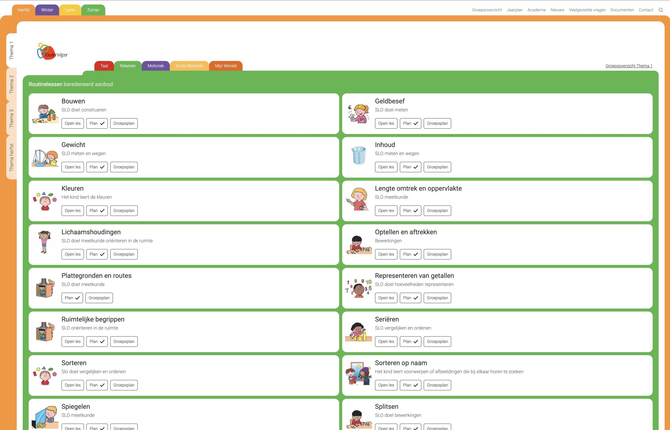Viewport: 670px width, 430px height.
Task: Select the Thema 2 side tab
Action: click(12, 84)
